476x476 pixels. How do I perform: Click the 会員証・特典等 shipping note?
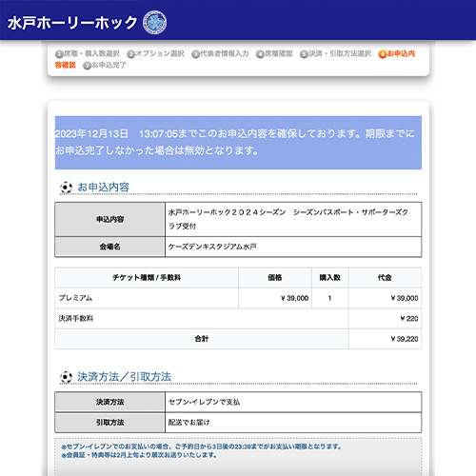[139, 455]
